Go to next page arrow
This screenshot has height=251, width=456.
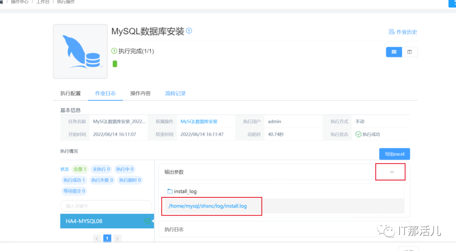pyautogui.click(x=117, y=238)
